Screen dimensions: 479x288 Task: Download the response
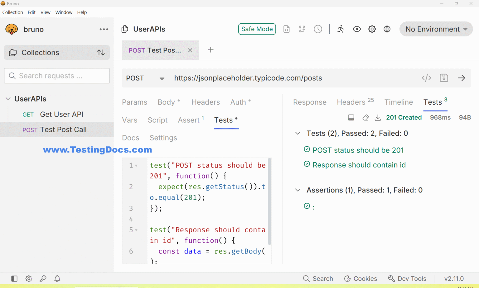click(378, 117)
